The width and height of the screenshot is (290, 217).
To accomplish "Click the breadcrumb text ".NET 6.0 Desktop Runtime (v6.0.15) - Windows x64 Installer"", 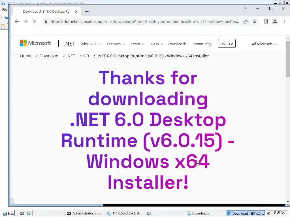I will pos(153,56).
